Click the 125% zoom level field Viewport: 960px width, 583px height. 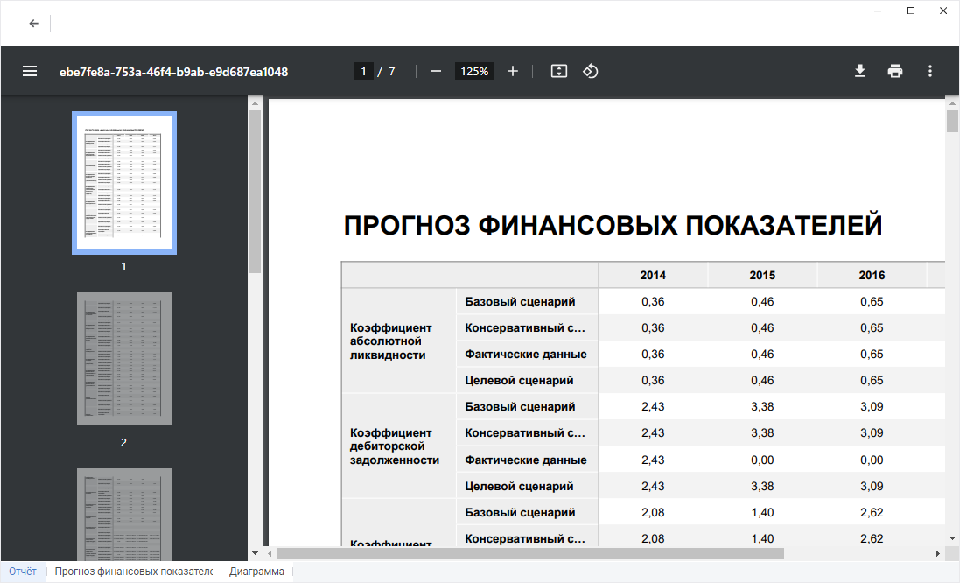(474, 71)
